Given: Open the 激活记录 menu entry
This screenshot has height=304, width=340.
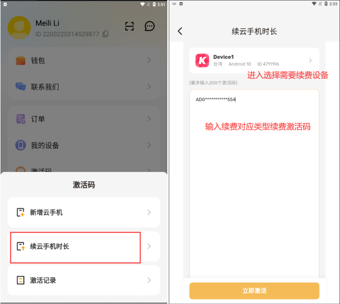Looking at the screenshot, I should (84, 280).
